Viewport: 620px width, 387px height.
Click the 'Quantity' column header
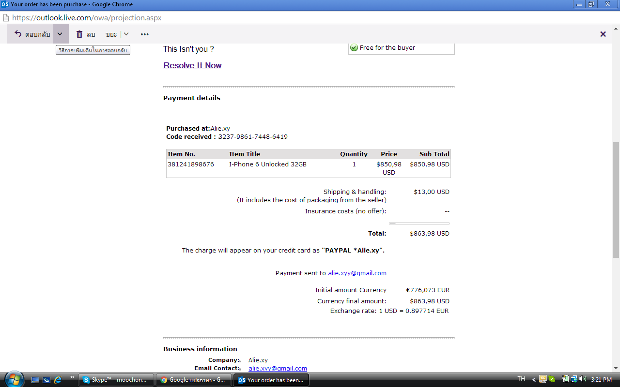[x=354, y=154]
